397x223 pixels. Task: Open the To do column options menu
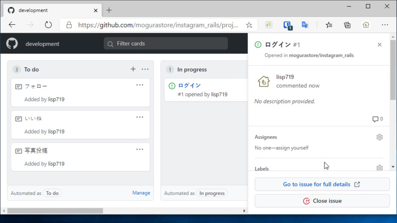point(145,69)
